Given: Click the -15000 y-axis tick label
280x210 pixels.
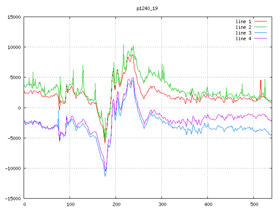Looking at the screenshot, I should tap(13, 198).
